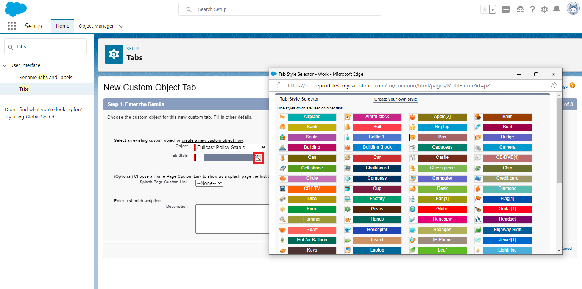Click the Read aloud icon in Edge popup

pos(554,85)
